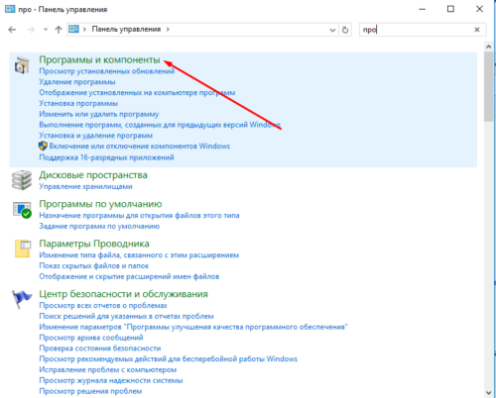Viewport: 496px width, 398px height.
Task: Open the Default Programs icon
Action: [x=22, y=210]
